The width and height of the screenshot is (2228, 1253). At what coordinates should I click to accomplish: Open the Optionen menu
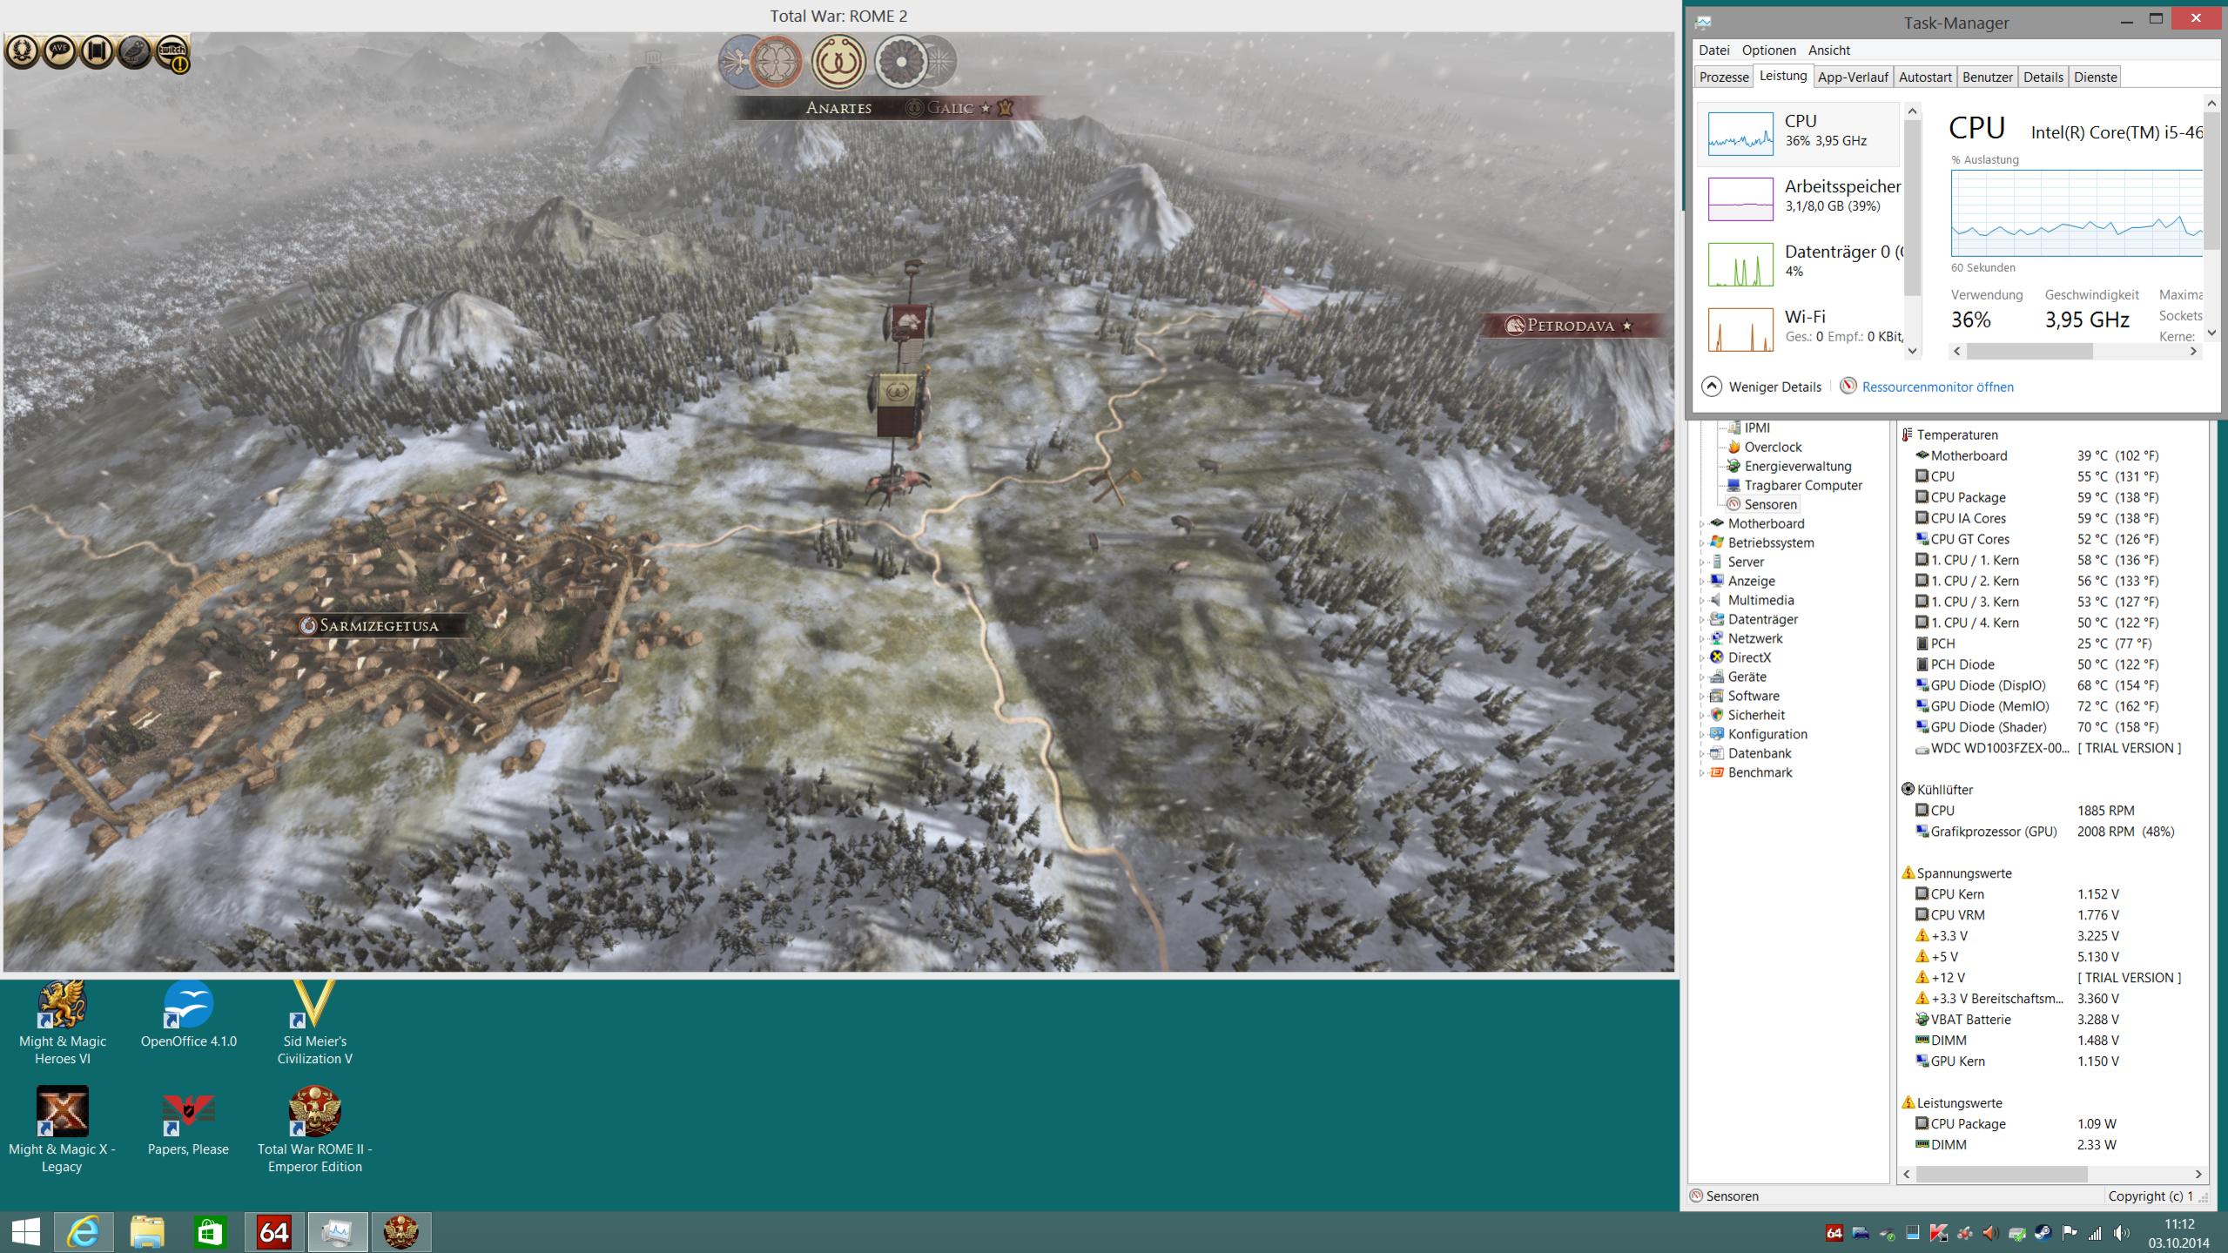[x=1768, y=50]
